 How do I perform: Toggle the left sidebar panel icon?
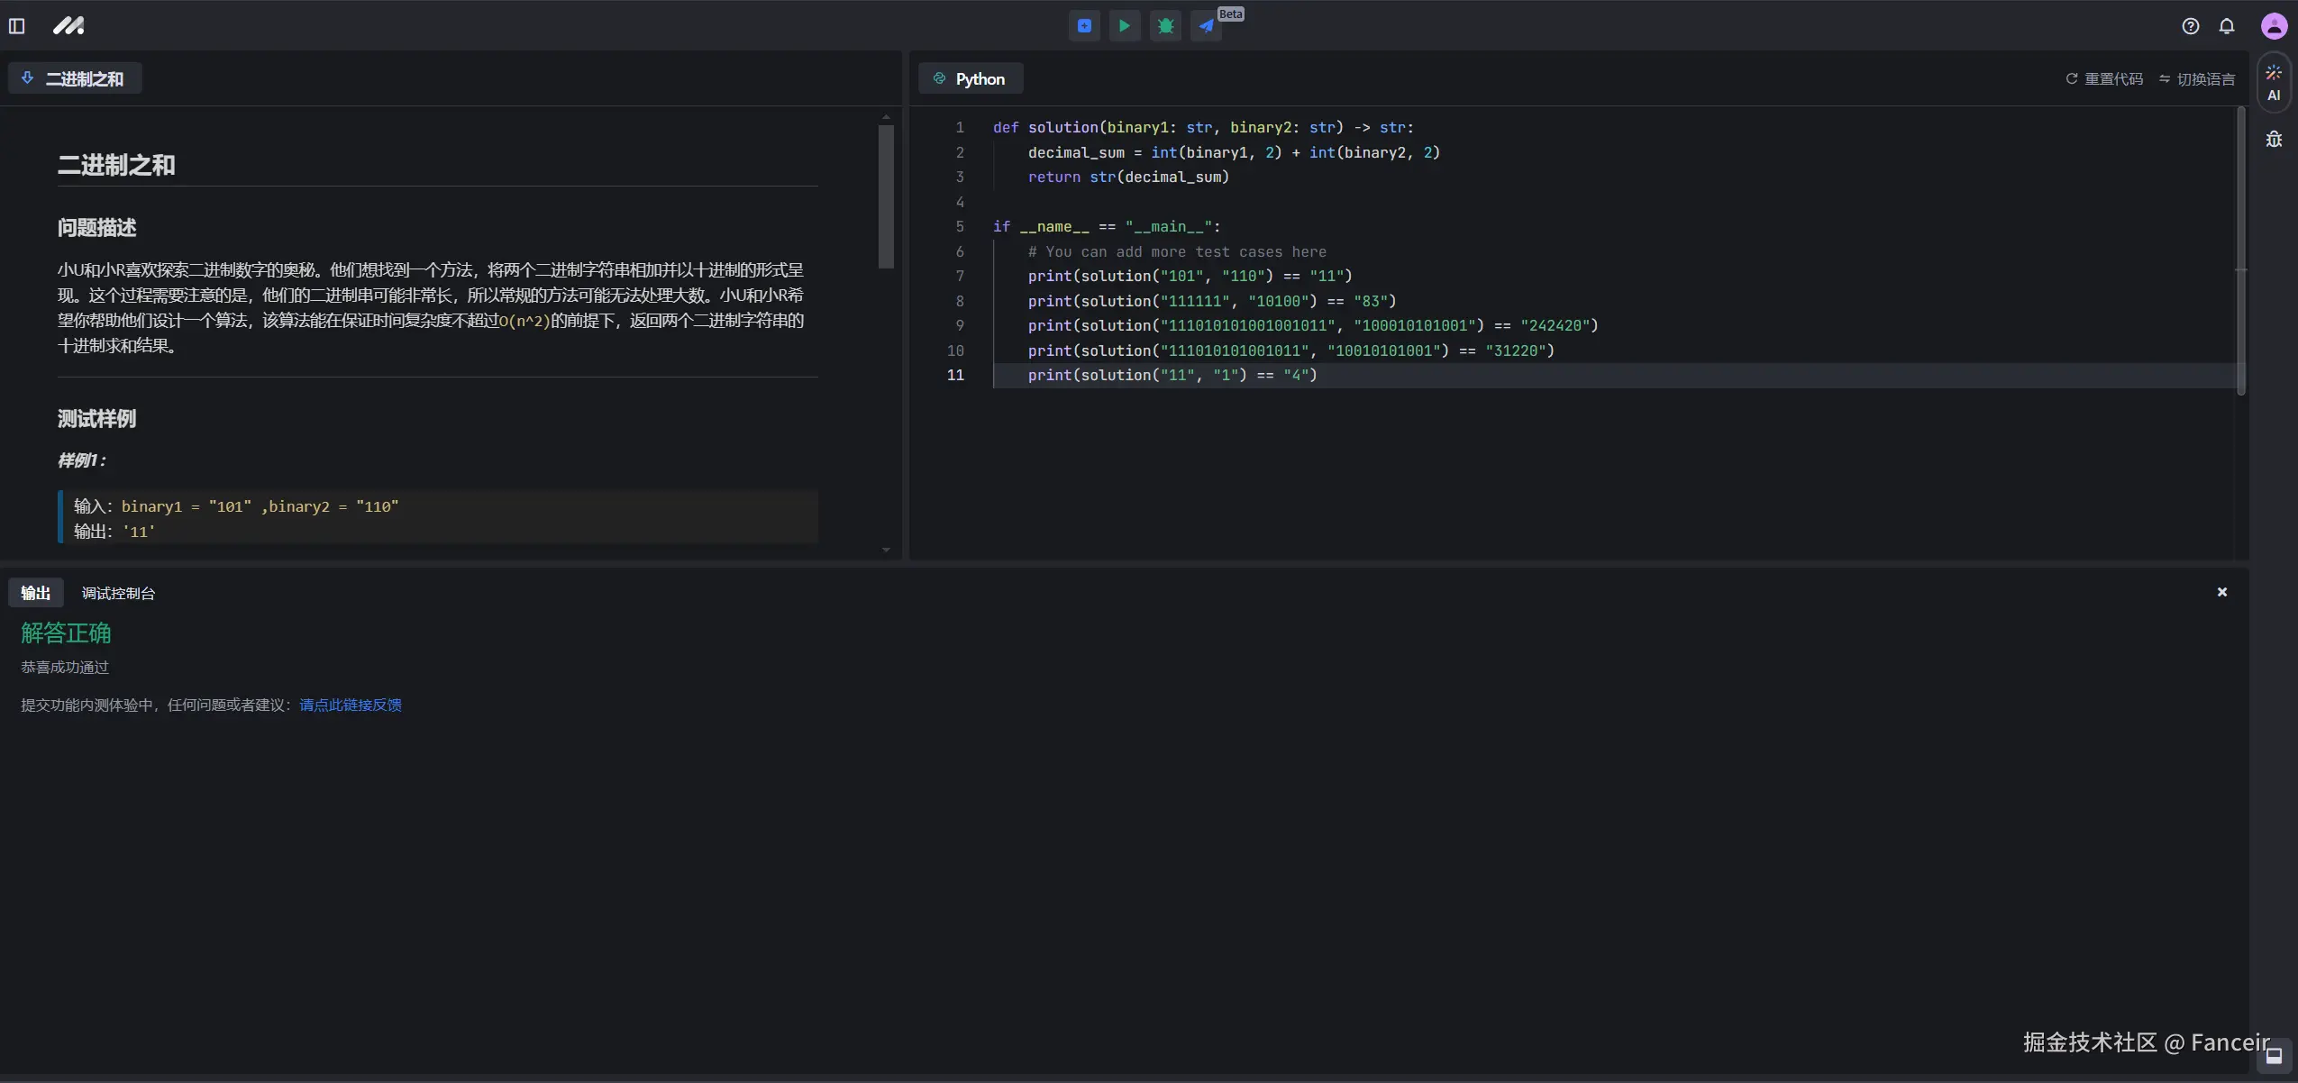tap(17, 26)
